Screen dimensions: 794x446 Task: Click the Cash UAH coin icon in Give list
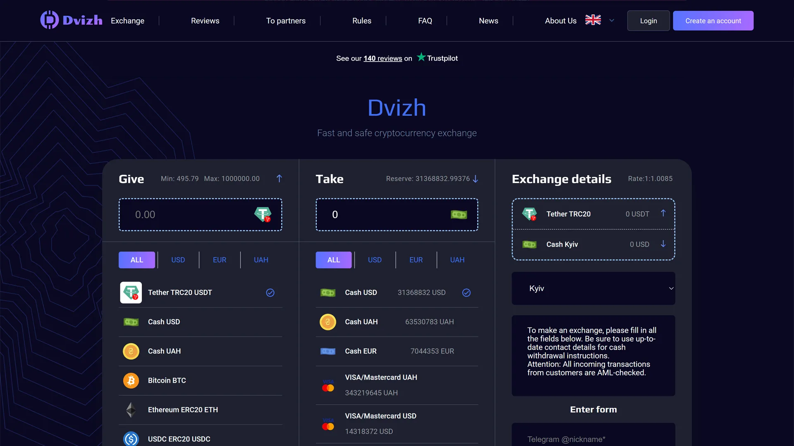point(131,351)
